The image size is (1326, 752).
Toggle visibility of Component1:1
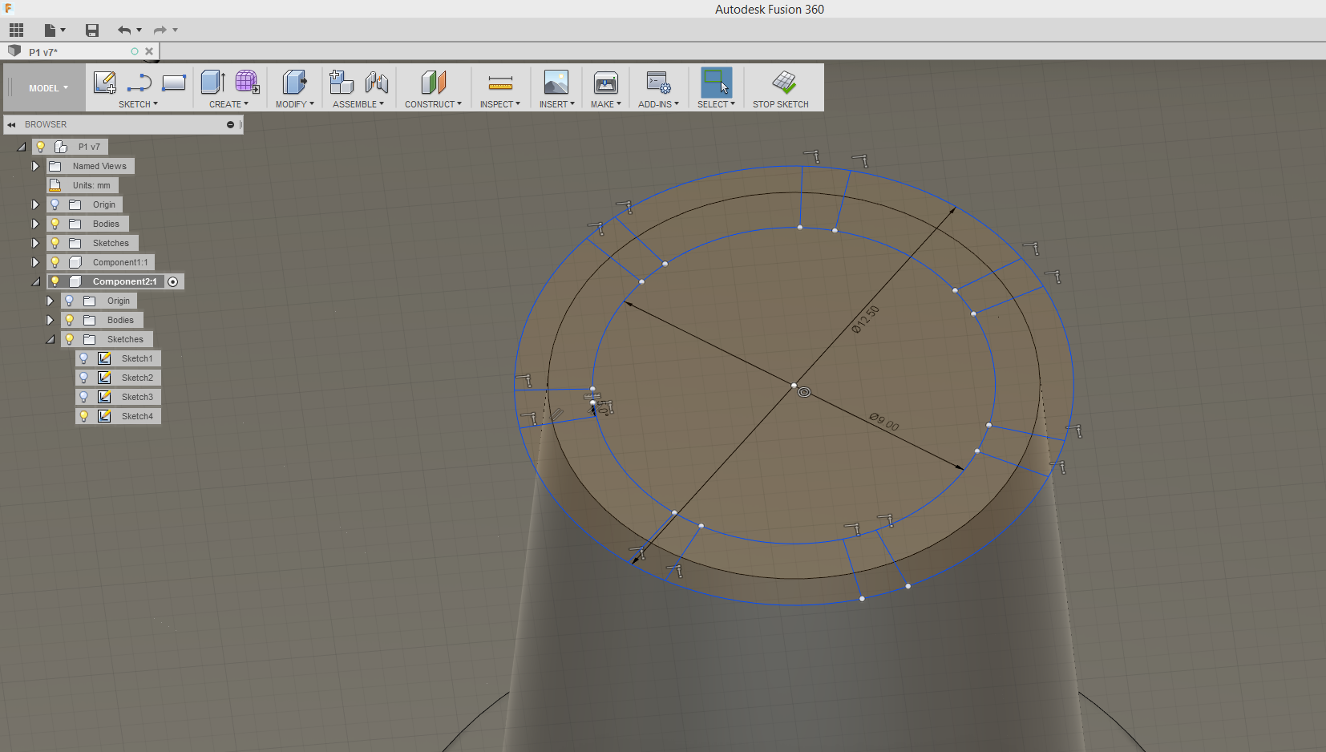(55, 262)
